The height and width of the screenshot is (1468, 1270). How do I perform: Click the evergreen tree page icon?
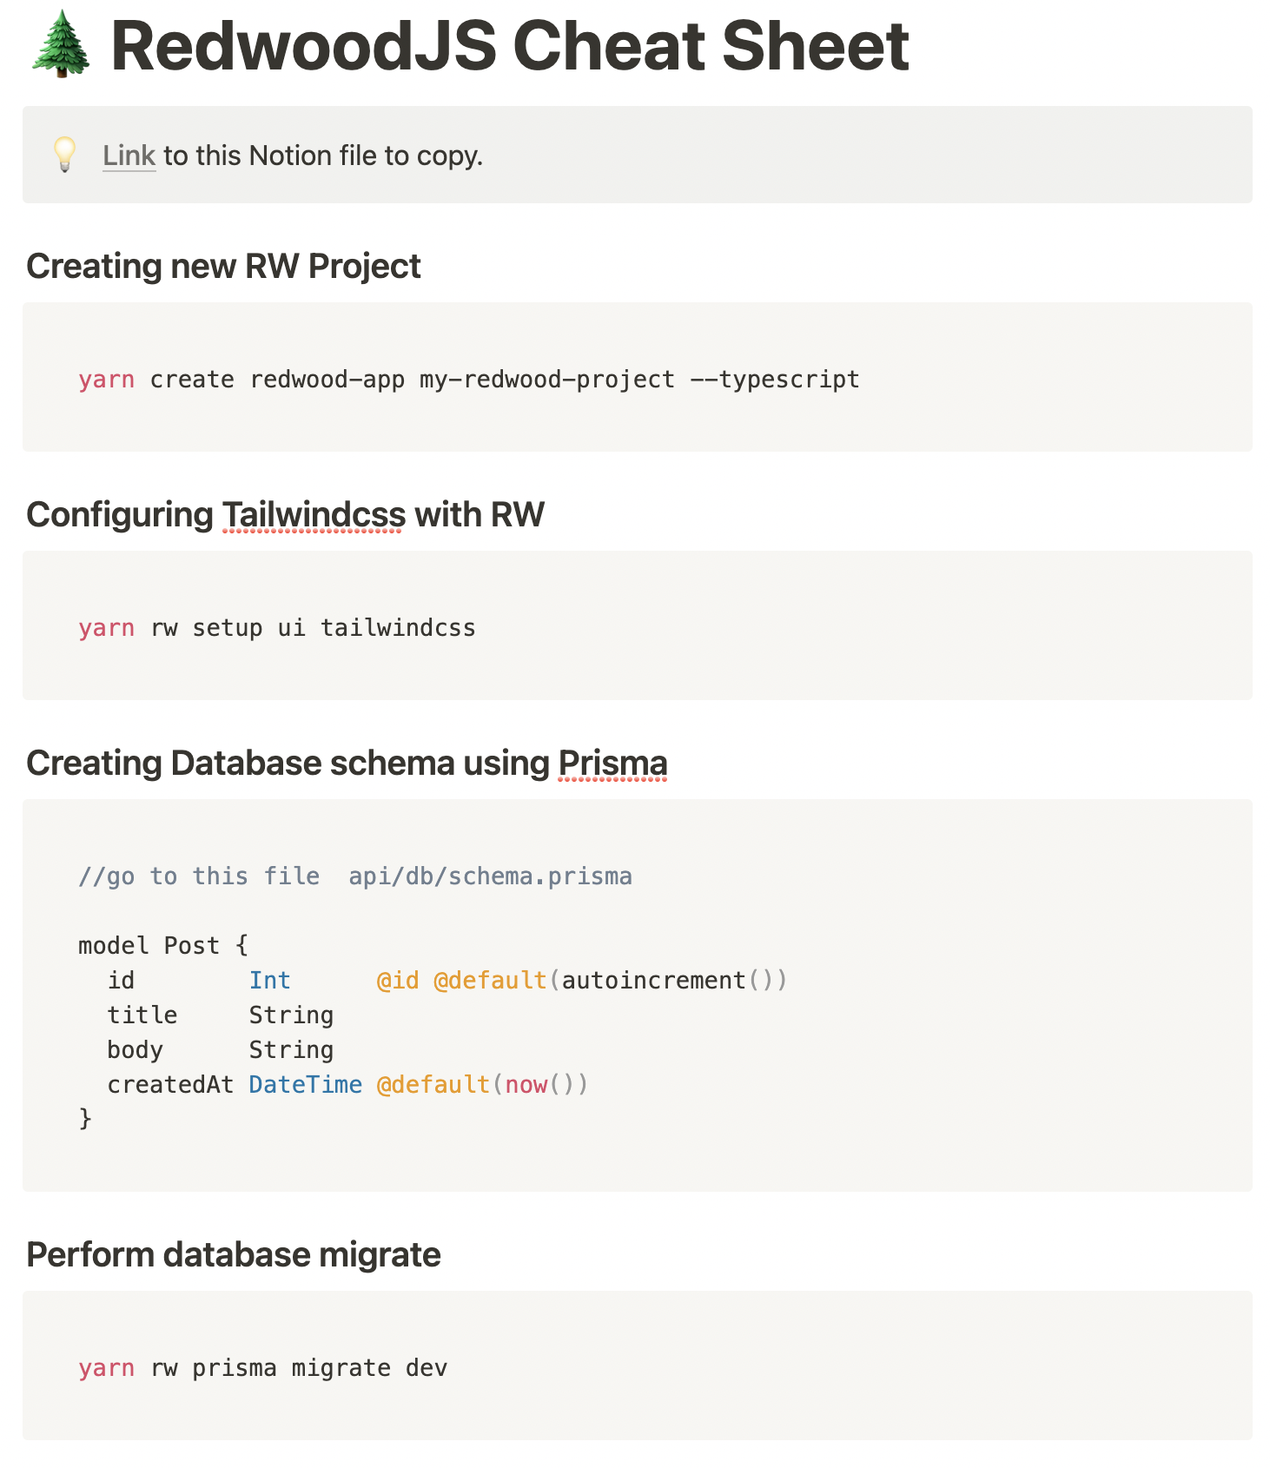60,46
